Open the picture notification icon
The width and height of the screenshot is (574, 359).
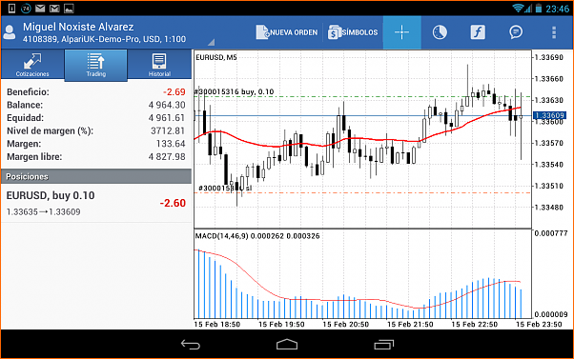[x=69, y=8]
